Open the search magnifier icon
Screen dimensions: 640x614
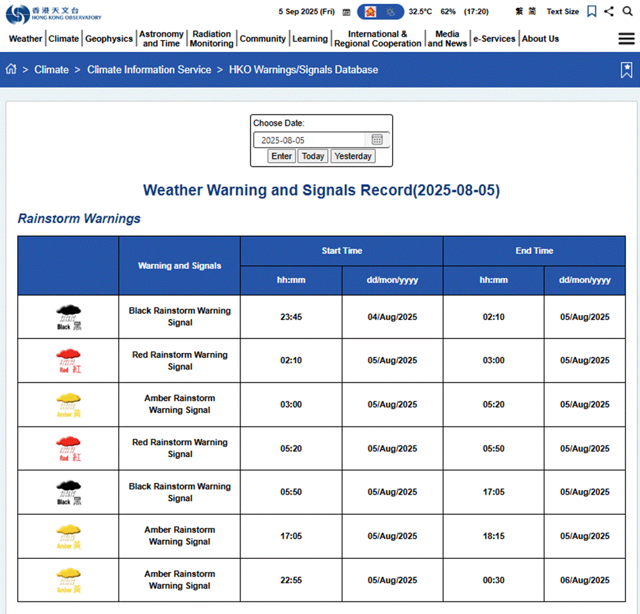click(628, 11)
